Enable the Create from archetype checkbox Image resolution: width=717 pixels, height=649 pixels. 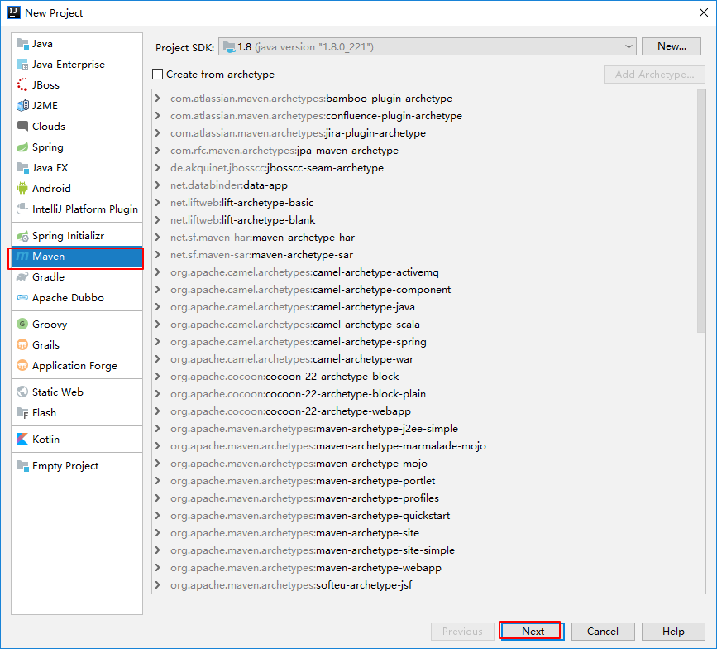click(156, 74)
